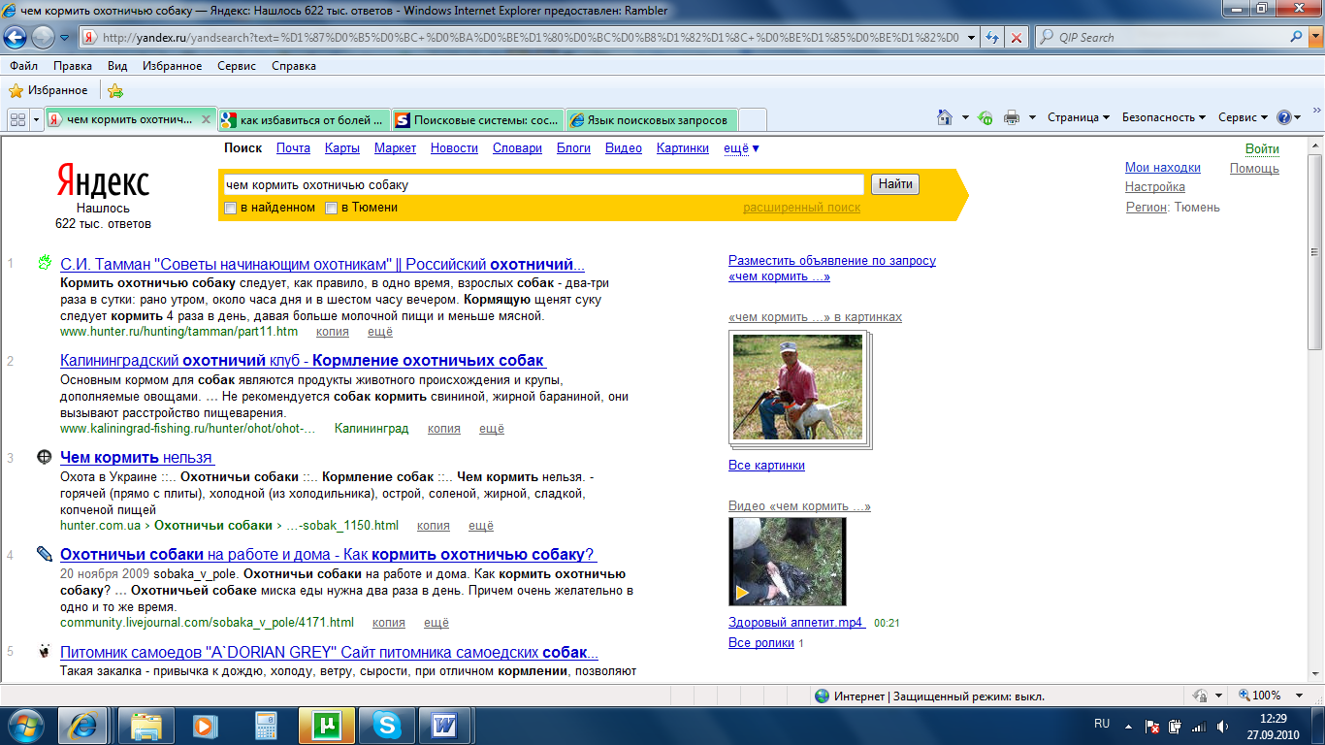Screen dimensions: 1325x745
Task: Open the Правка menu
Action: coord(73,66)
